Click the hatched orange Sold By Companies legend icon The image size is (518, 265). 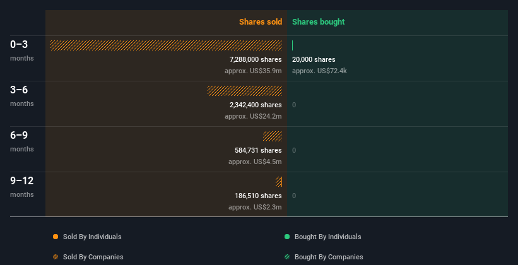56,257
